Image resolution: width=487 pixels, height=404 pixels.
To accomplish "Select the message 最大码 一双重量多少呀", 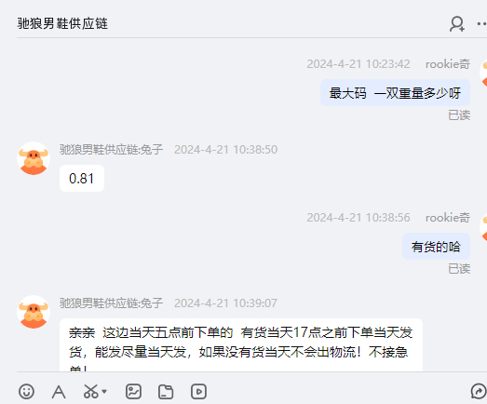I will point(395,93).
